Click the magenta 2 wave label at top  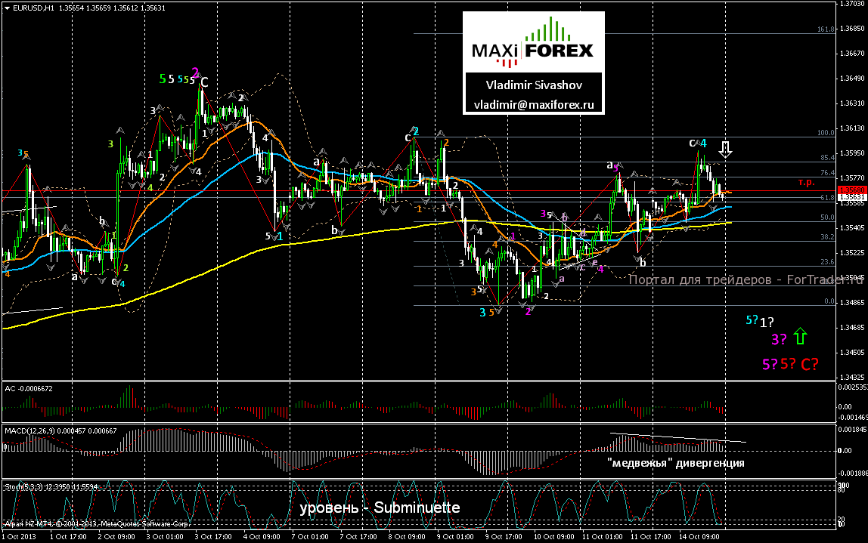[195, 72]
